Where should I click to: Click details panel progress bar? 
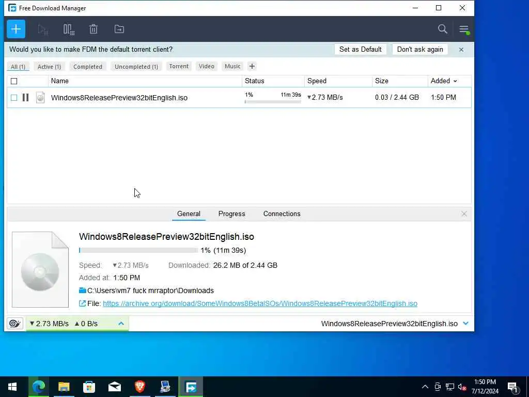(x=138, y=250)
